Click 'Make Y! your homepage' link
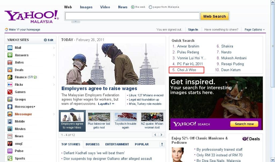The width and height of the screenshot is (275, 162). click(x=24, y=30)
